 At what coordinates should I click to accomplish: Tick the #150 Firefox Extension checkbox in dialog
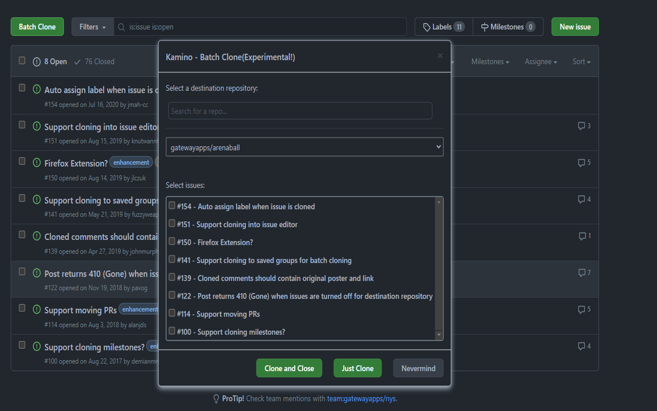[172, 241]
